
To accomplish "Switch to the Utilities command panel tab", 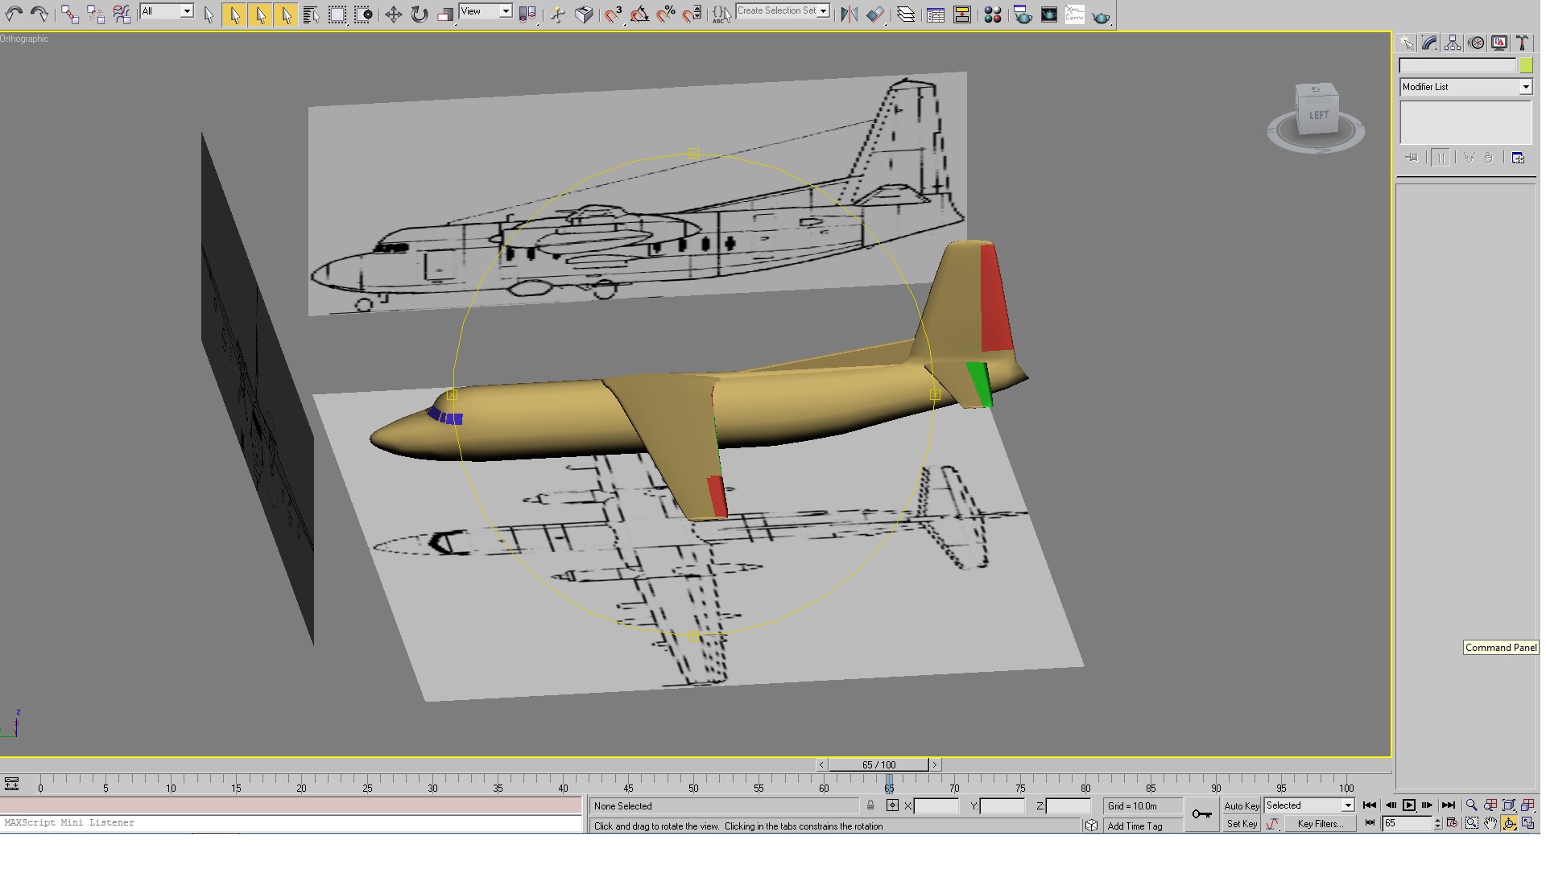I will [1522, 43].
